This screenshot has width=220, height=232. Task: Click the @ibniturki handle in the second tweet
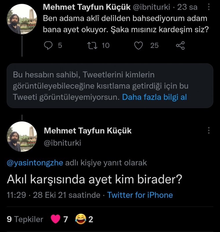(62, 143)
